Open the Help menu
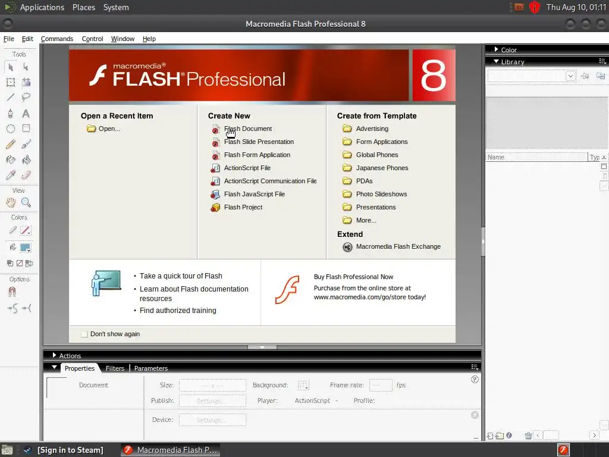This screenshot has height=457, width=609. click(x=149, y=39)
